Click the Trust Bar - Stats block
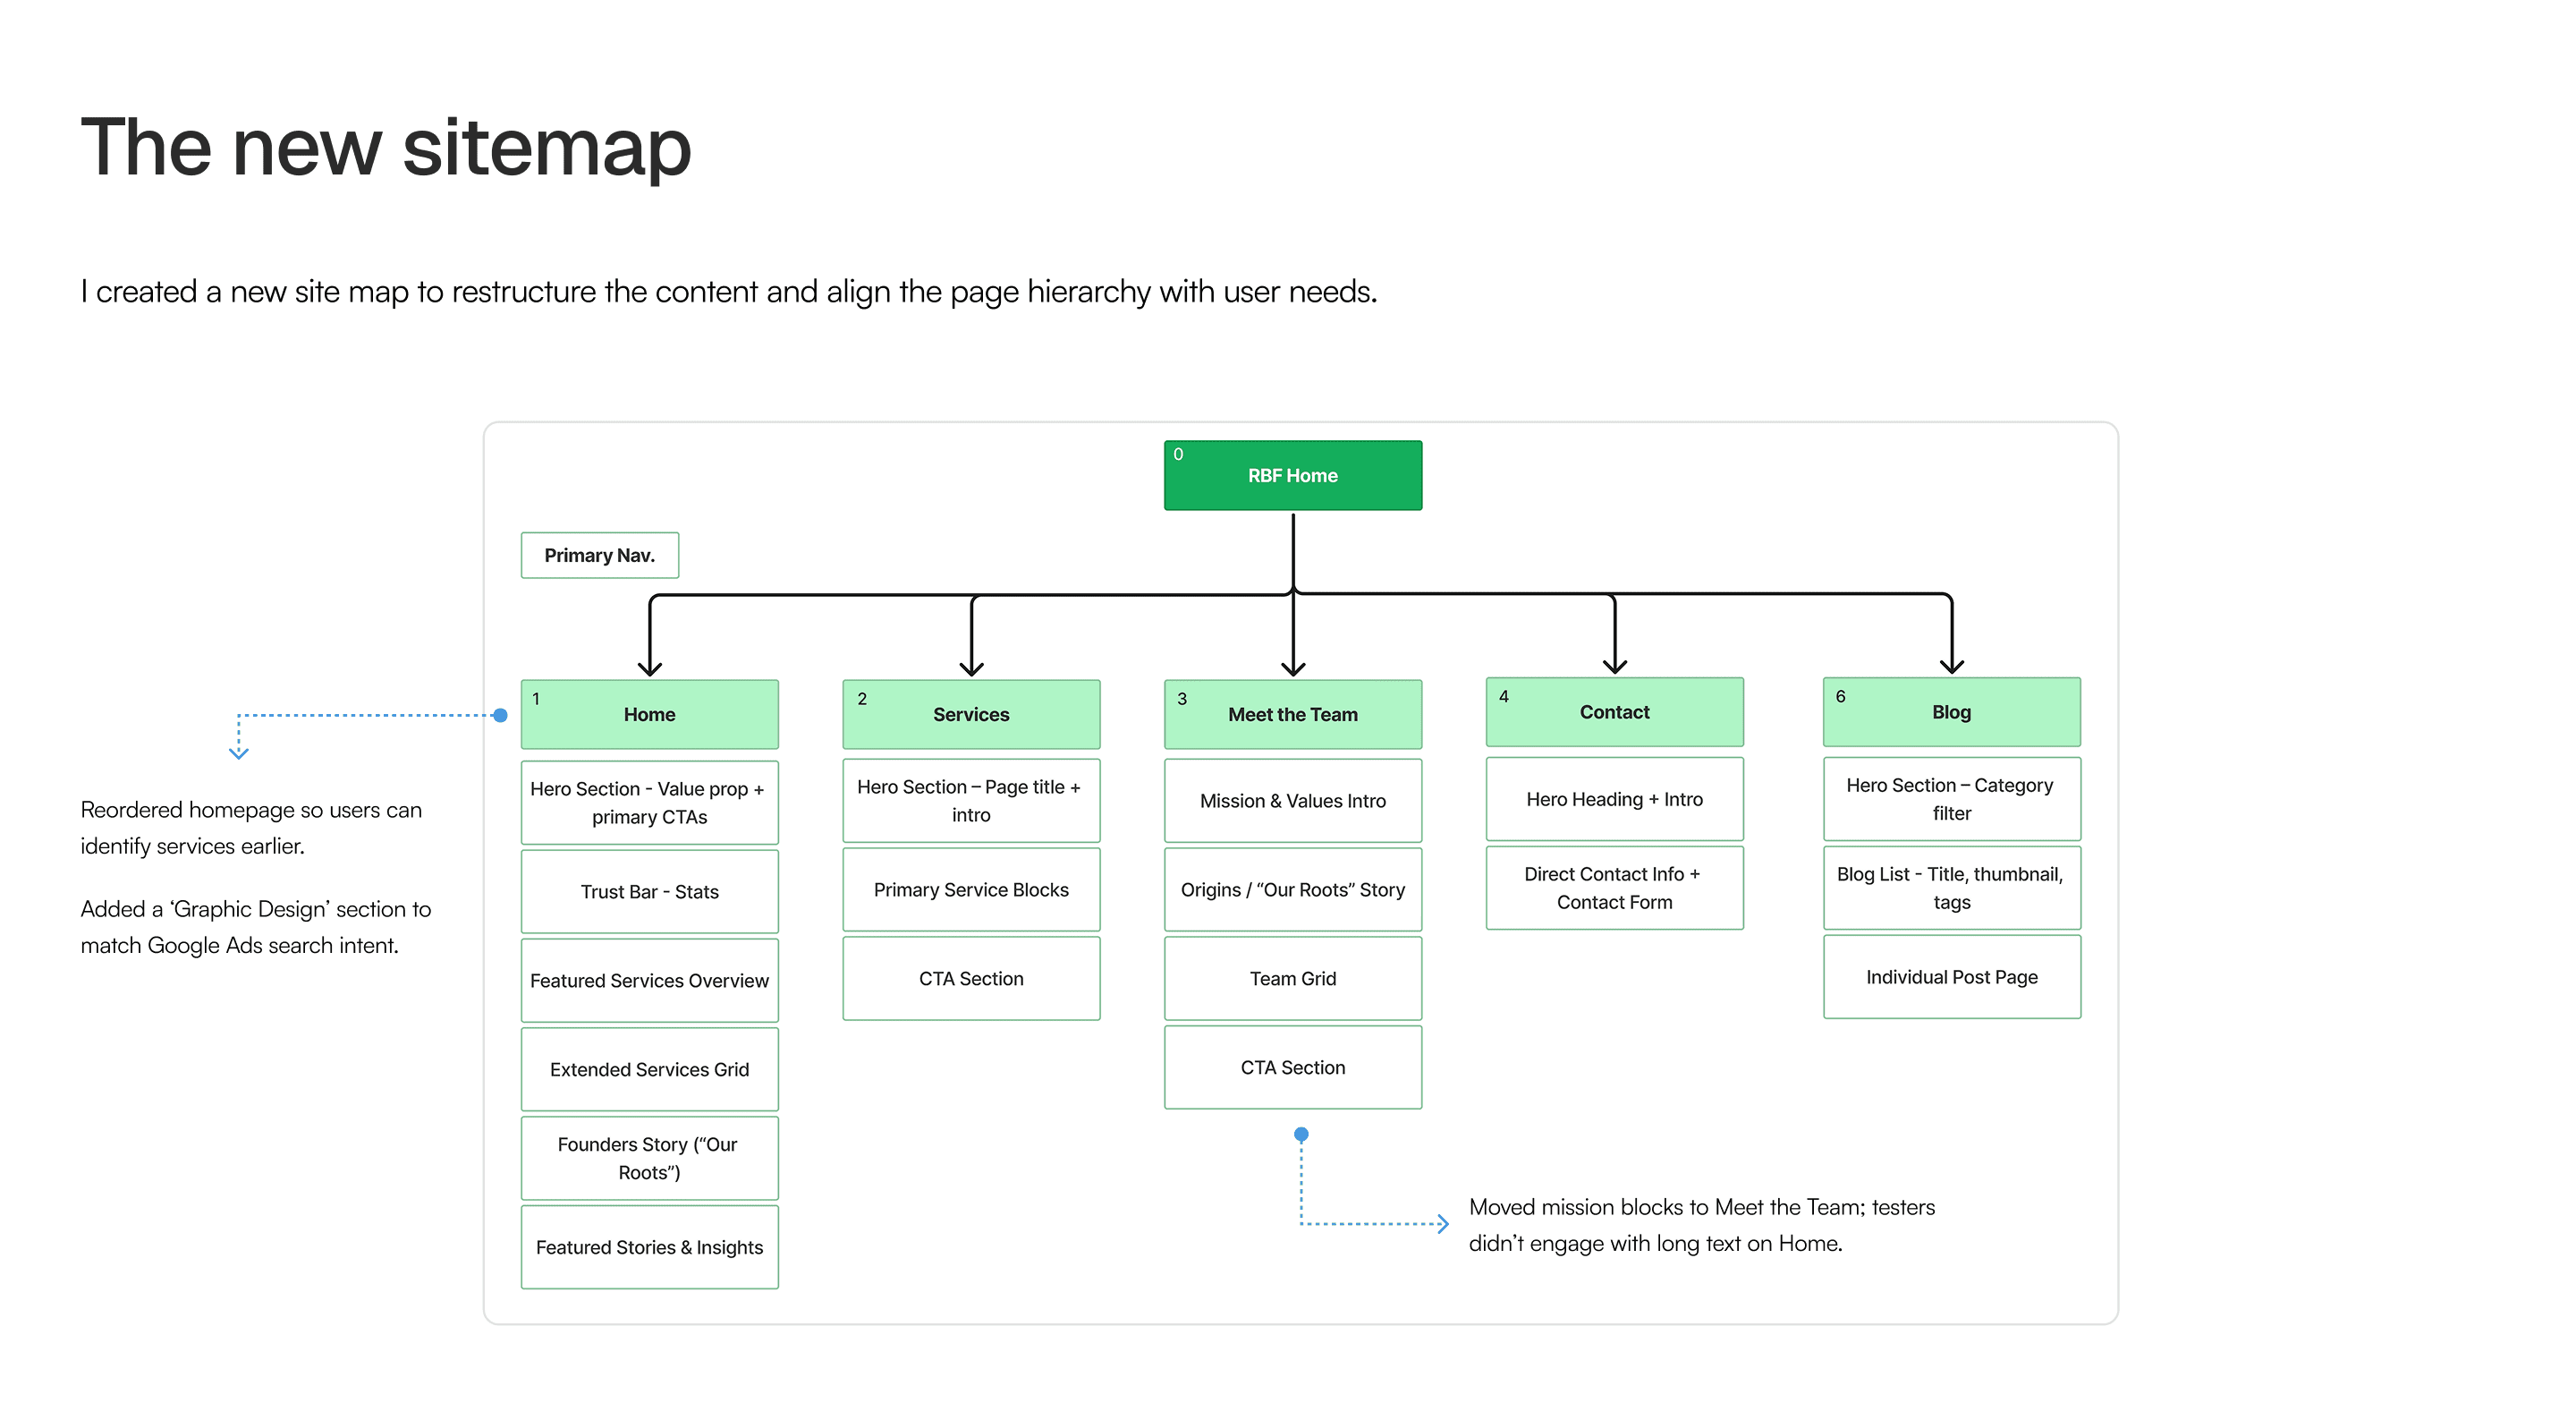 pos(649,891)
